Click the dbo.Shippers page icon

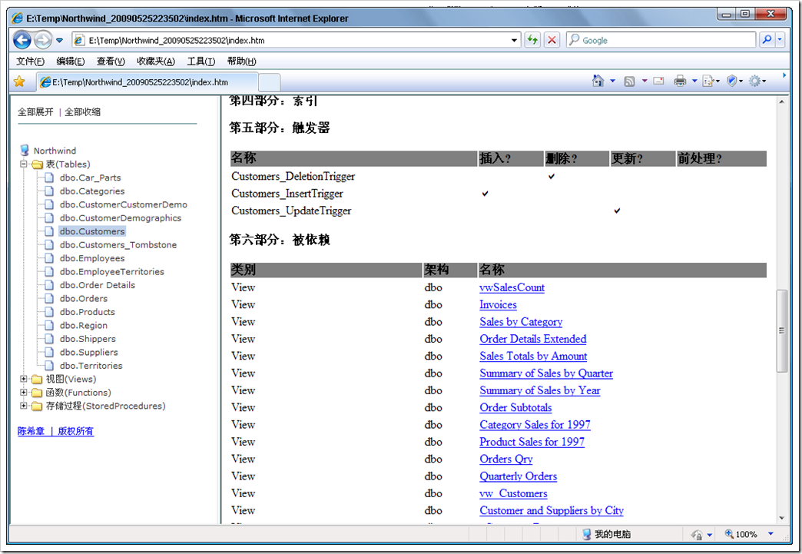[49, 339]
